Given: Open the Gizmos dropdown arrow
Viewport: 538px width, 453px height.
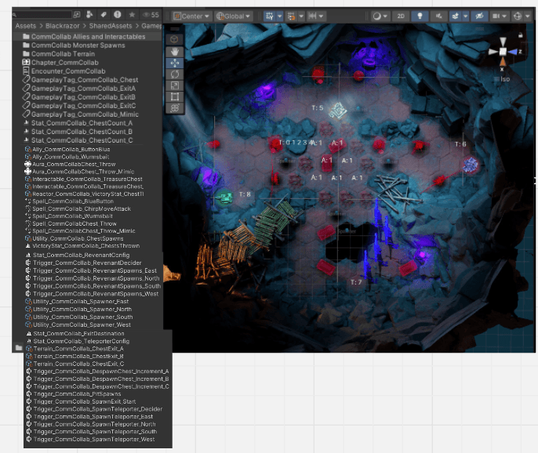Looking at the screenshot, I should point(527,16).
